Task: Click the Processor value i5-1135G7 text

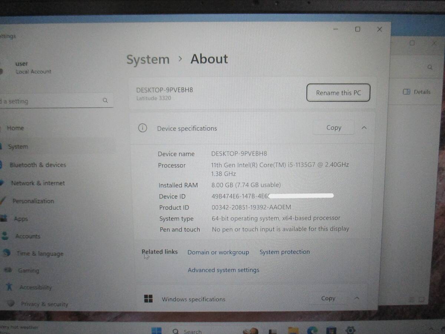Action: 280,169
